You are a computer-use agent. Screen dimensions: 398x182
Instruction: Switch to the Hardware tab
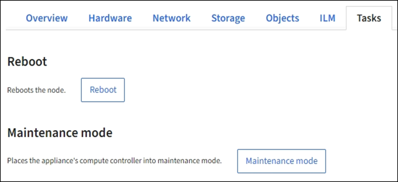[110, 18]
